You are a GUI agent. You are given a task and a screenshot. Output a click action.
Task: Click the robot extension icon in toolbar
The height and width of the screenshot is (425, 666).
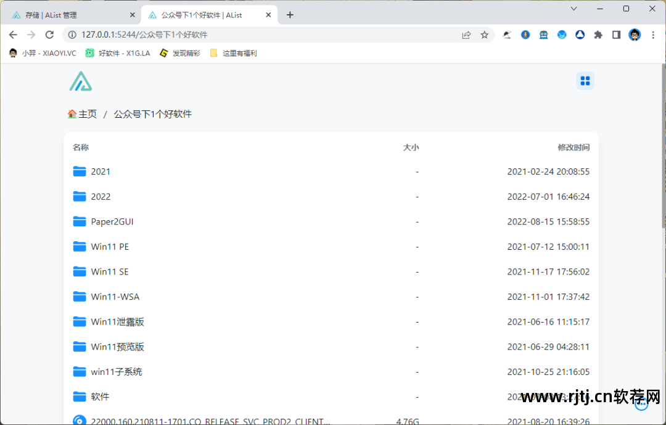pos(544,35)
